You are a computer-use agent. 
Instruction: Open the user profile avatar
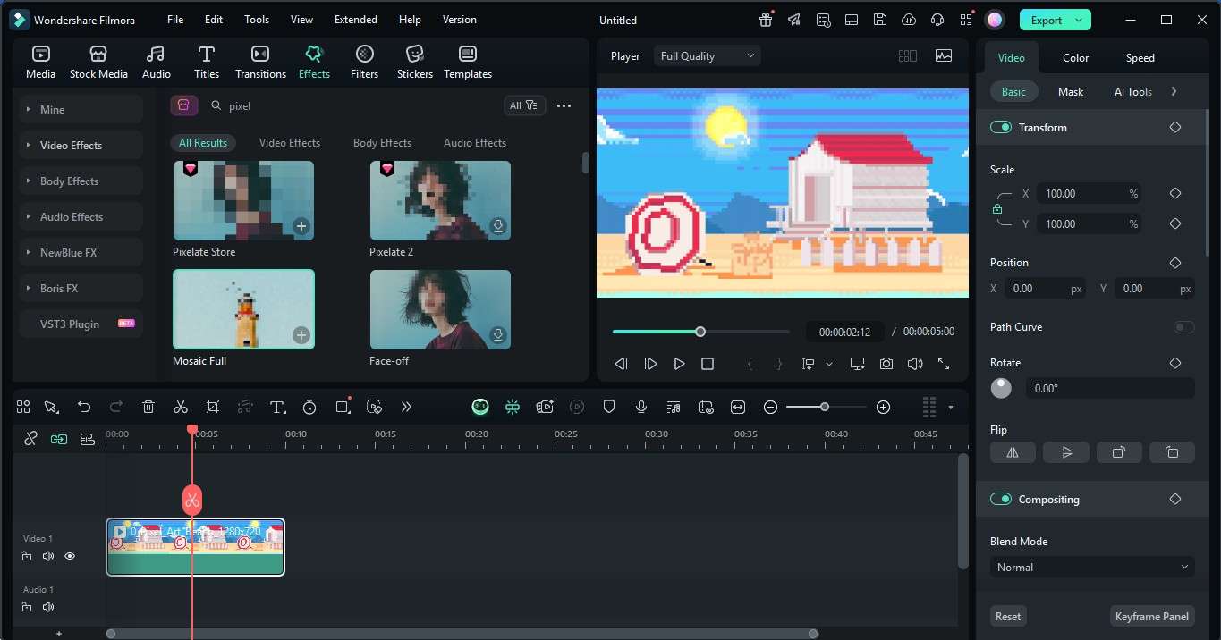click(x=995, y=20)
